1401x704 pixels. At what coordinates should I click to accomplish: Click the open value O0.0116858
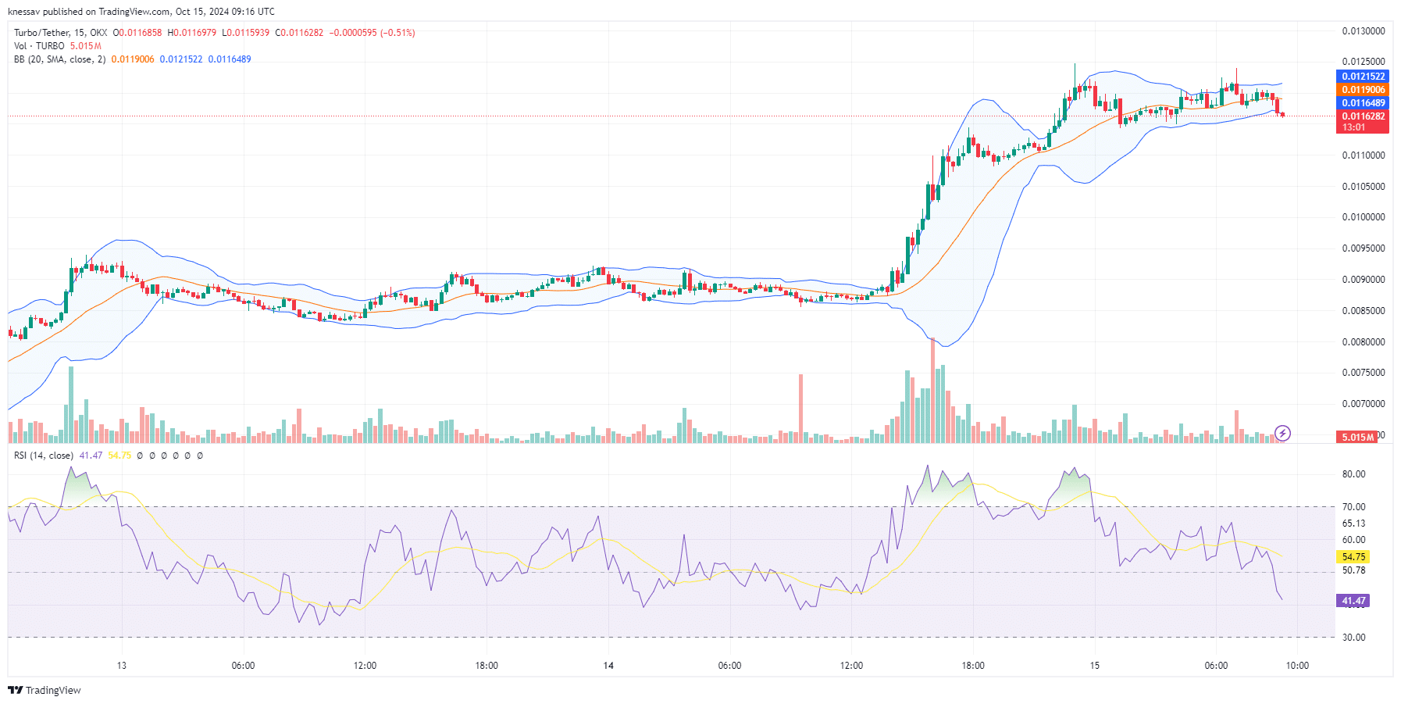point(137,33)
